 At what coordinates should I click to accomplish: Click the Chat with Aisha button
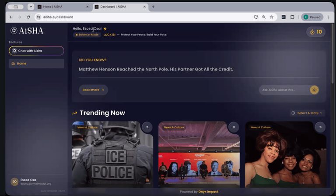pyautogui.click(x=36, y=51)
